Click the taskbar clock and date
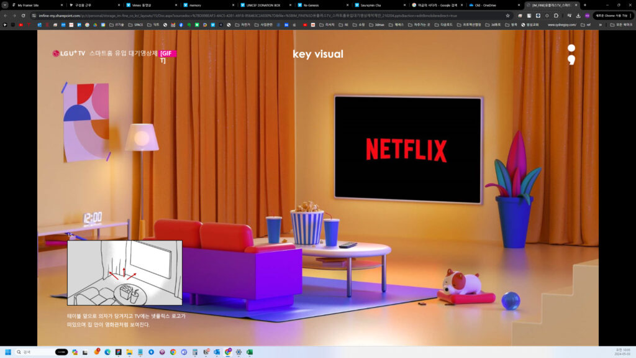 pyautogui.click(x=623, y=352)
